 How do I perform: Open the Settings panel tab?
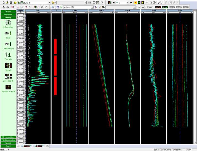[x=8, y=11]
